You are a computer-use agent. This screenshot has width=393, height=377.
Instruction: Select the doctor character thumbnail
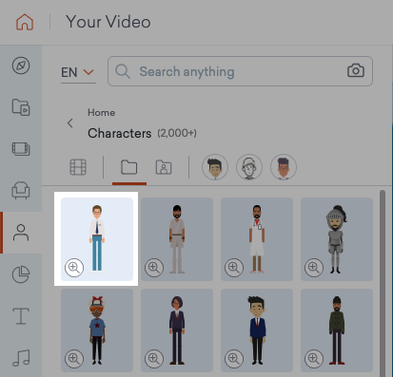coord(257,239)
